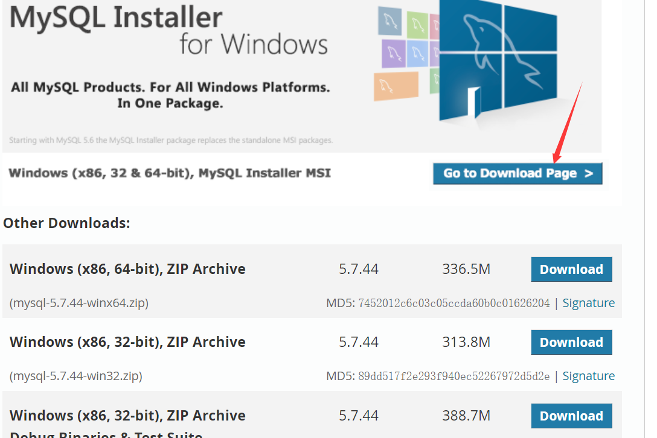Open the Signature link for mysql-5.7.44-winx64.zip
The image size is (657, 438).
click(x=588, y=303)
